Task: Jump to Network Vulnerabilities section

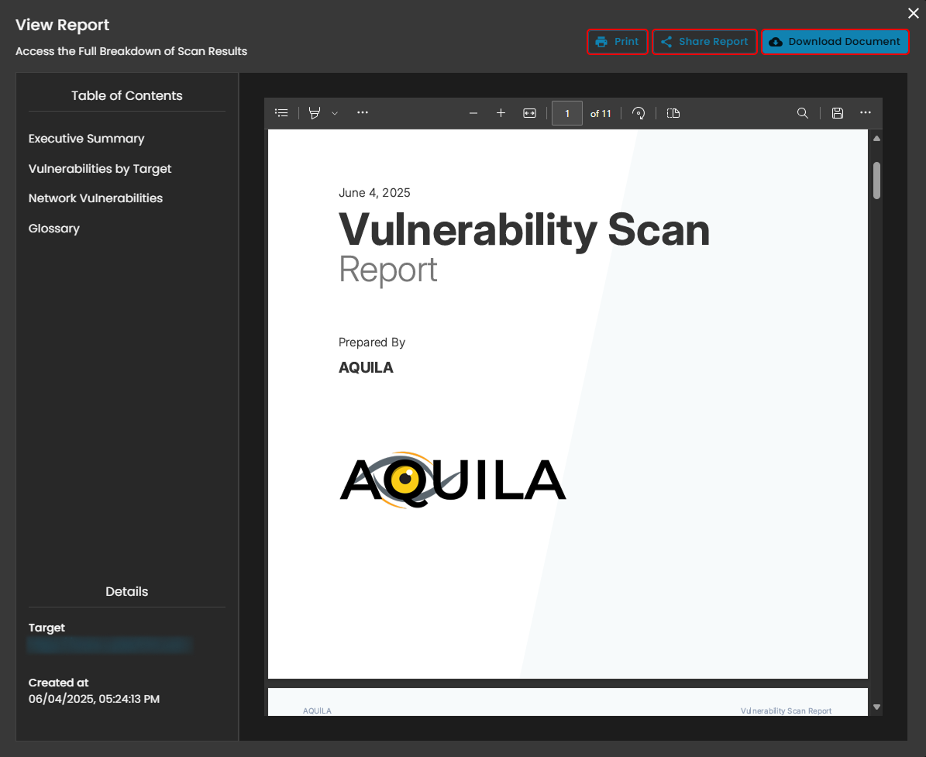Action: [96, 198]
